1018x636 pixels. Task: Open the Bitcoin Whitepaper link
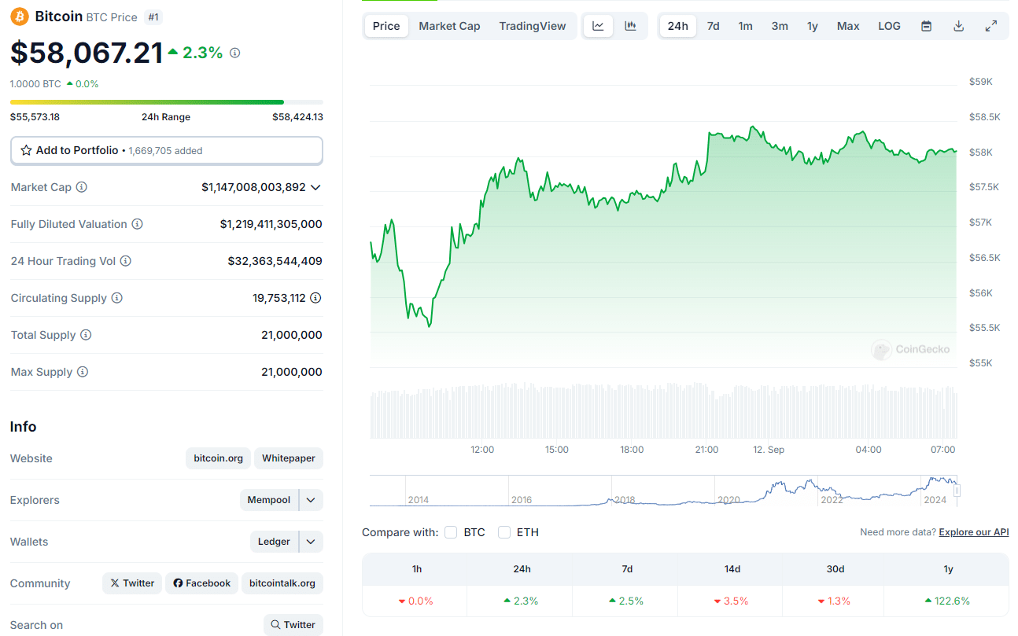click(x=288, y=458)
